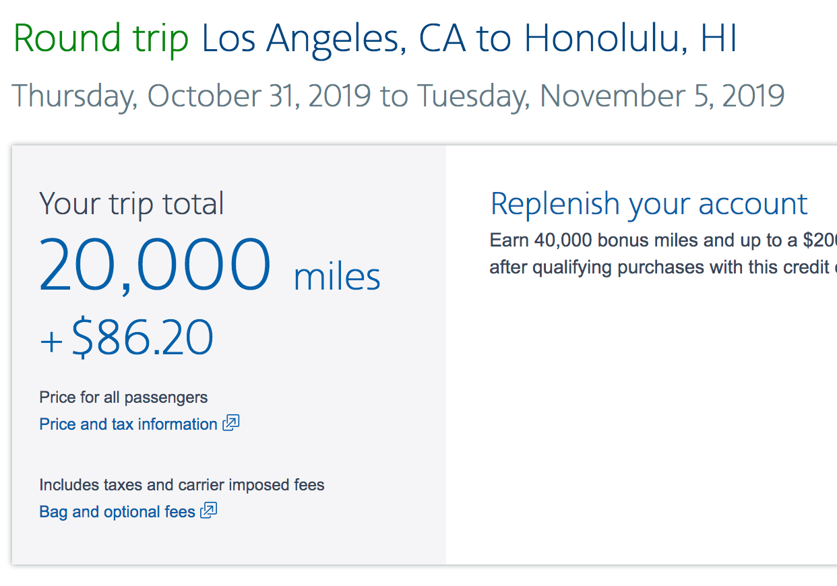The image size is (837, 586).
Task: Open the Bag and optional fees link
Action: tap(117, 512)
